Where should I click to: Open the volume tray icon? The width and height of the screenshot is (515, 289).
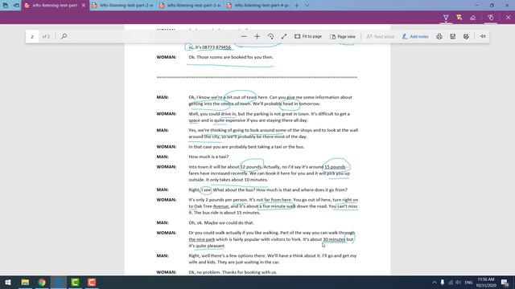pos(459,282)
